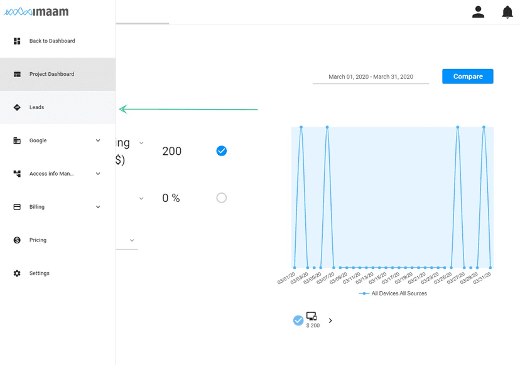Screen dimensions: 520x365
Task: Uncheck the blue checkmark beside 200
Action: [x=221, y=151]
